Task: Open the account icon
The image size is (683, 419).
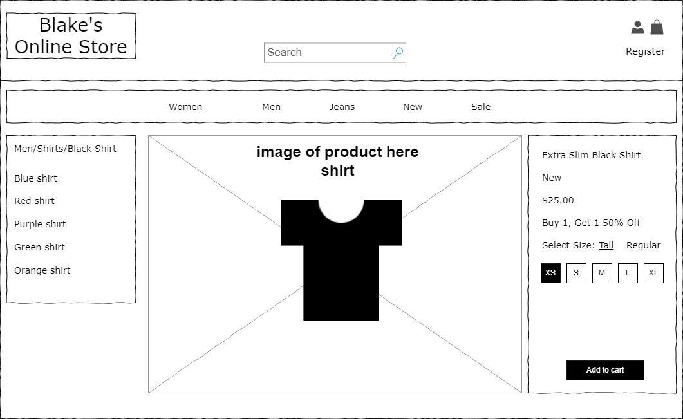Action: [637, 27]
